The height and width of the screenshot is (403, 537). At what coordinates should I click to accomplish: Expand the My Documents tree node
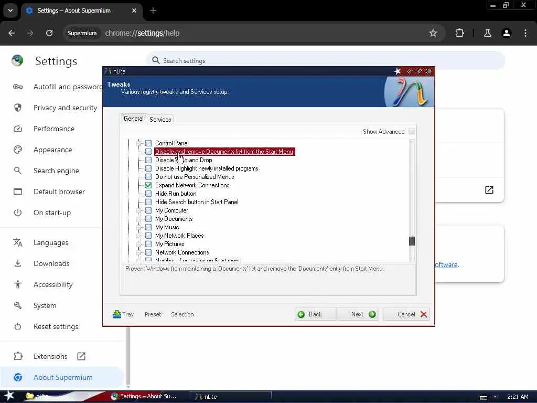[x=138, y=219]
